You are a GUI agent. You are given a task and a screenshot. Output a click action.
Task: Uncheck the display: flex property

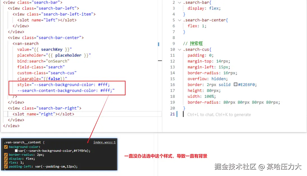(6, 159)
